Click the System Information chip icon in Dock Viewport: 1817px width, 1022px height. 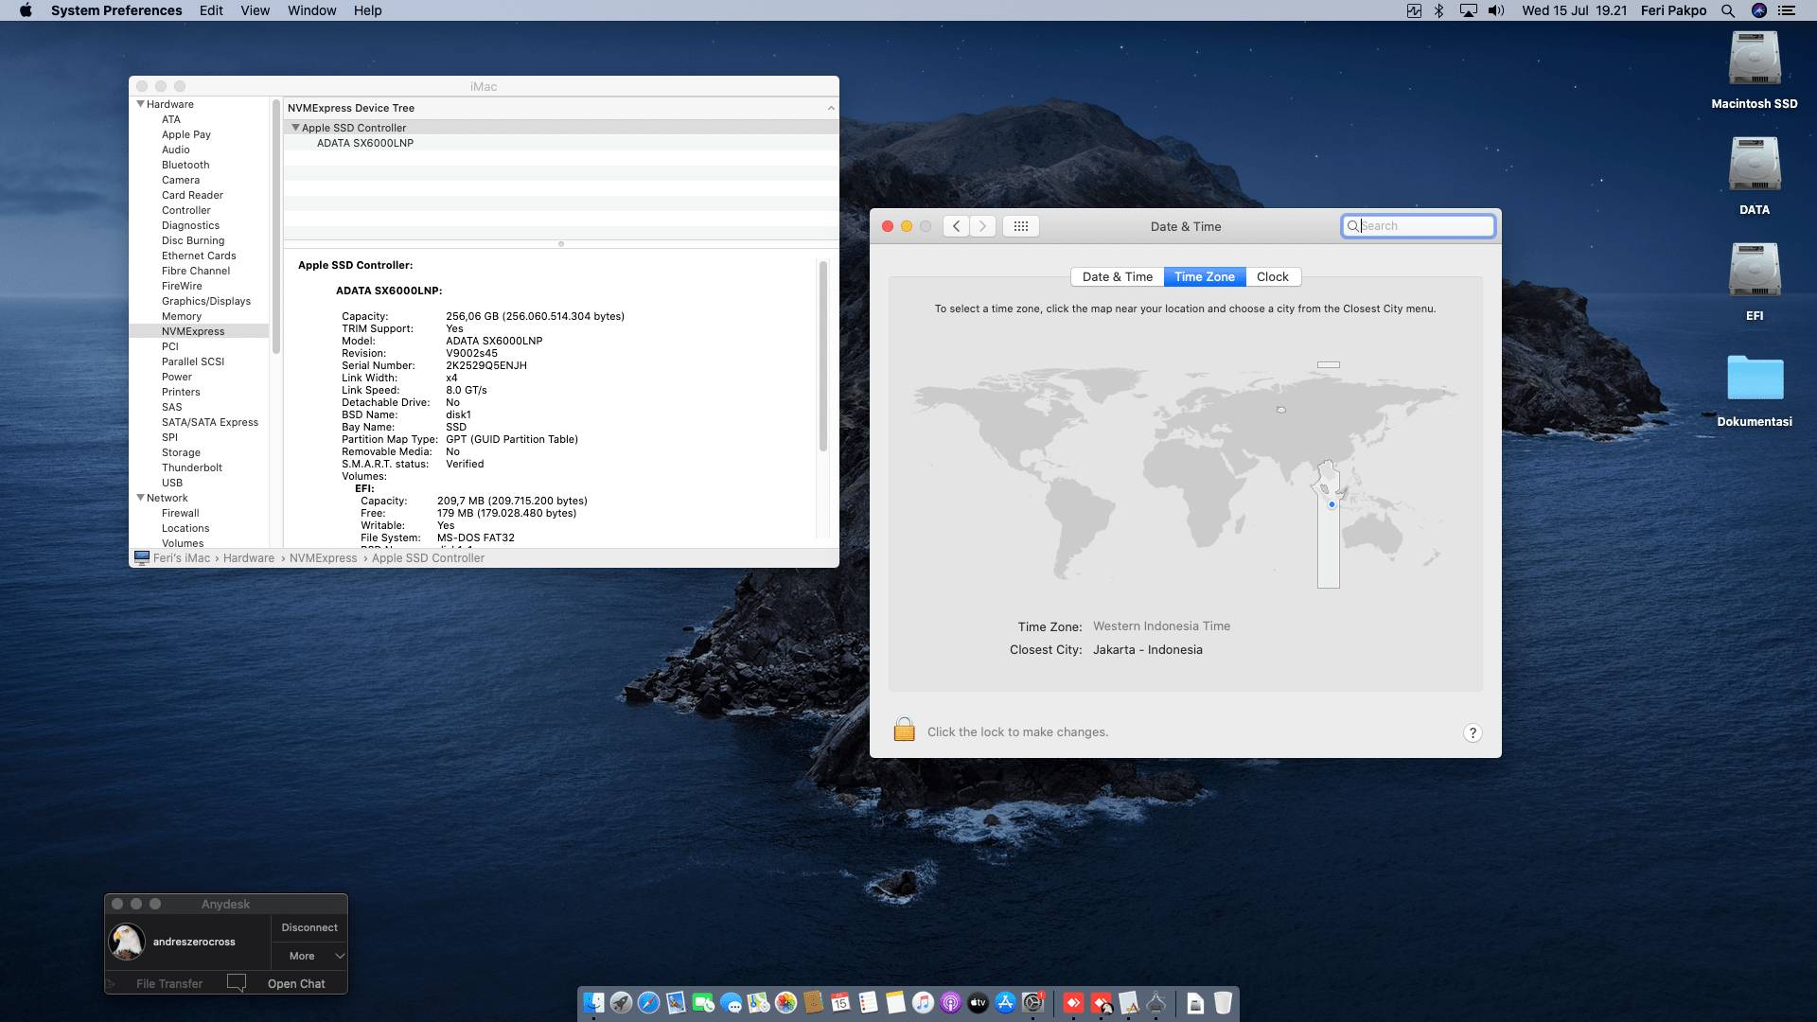(1156, 1003)
